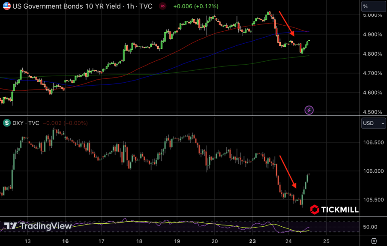The width and height of the screenshot is (387, 246).
Task: Click date label 13 on time axis
Action: pyautogui.click(x=27, y=241)
